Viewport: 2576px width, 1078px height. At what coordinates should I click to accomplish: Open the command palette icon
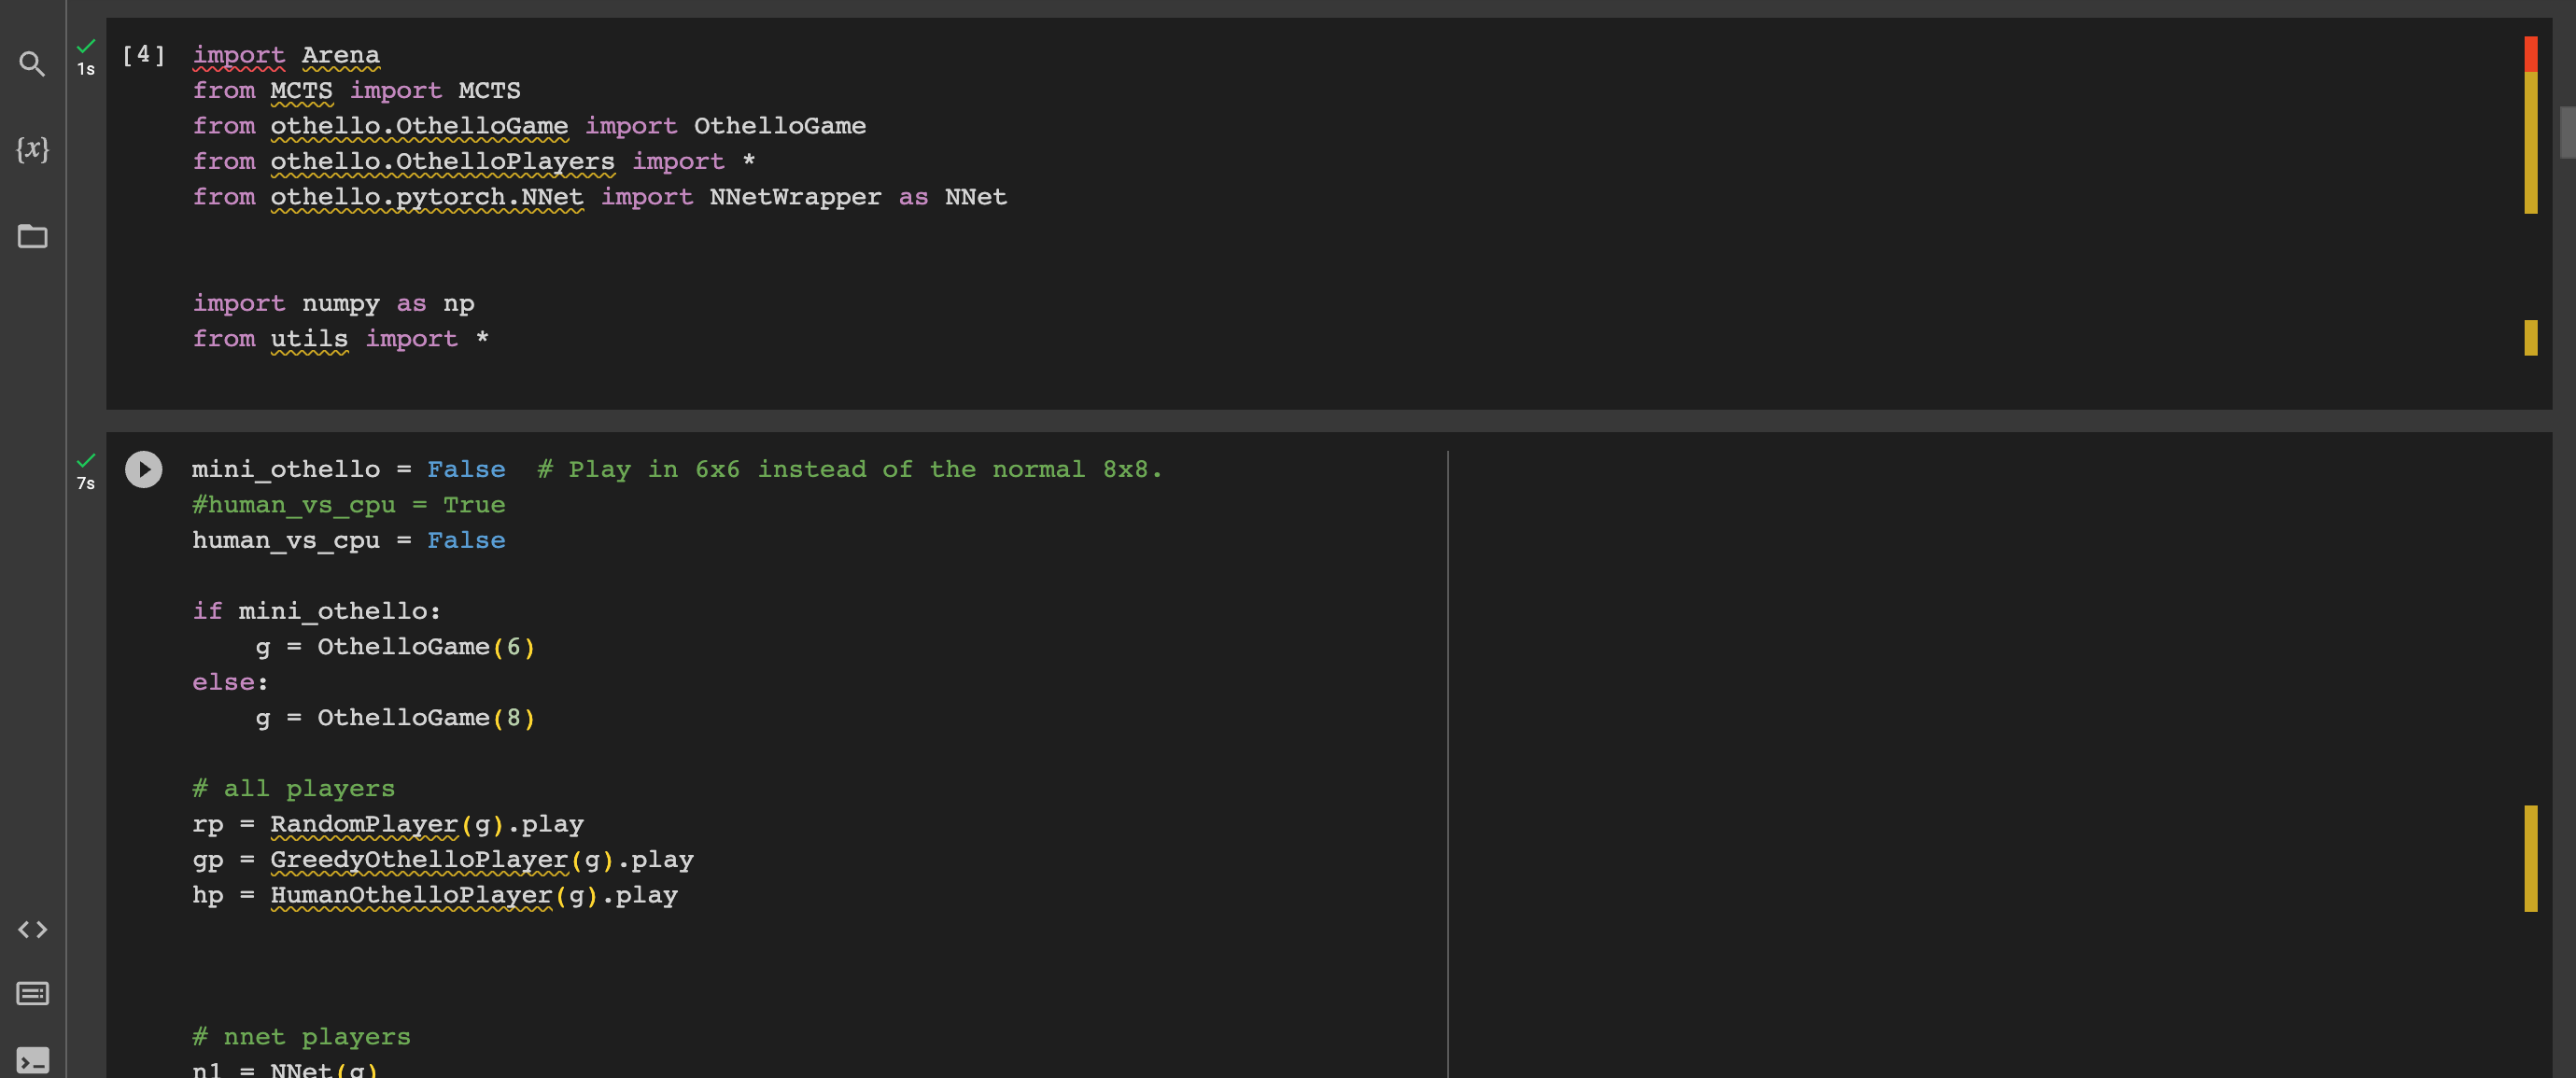(x=32, y=993)
